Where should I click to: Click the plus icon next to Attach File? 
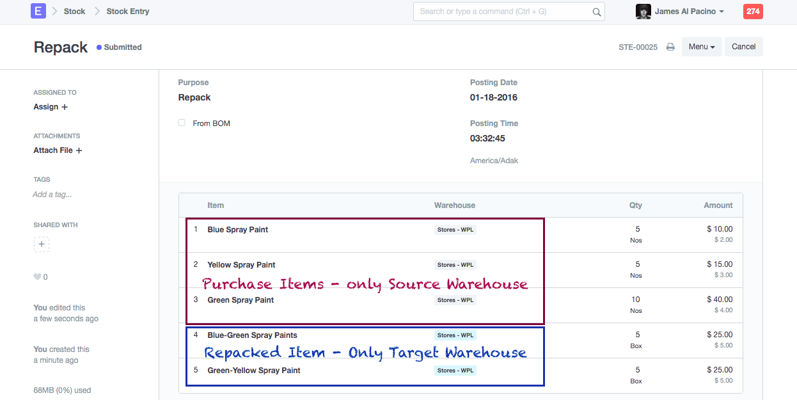point(79,150)
